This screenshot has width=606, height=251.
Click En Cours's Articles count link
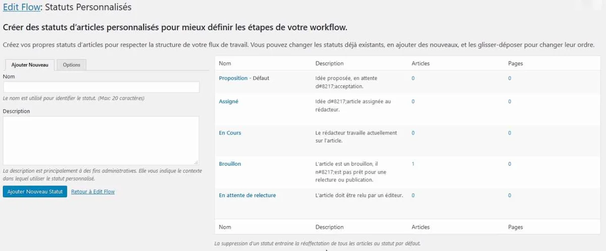point(413,133)
